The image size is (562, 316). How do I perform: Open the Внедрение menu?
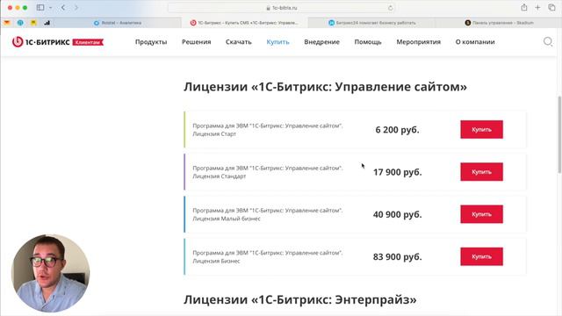point(322,42)
